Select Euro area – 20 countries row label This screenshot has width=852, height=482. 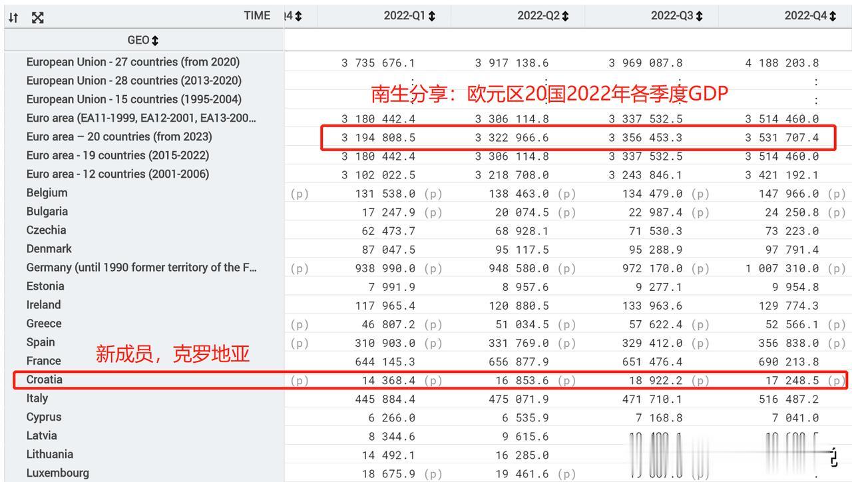tap(119, 136)
